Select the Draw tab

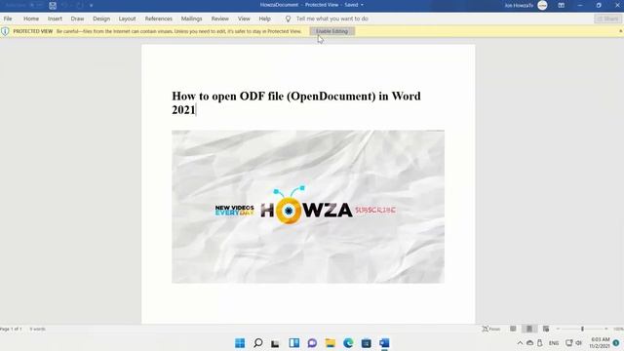tap(77, 19)
